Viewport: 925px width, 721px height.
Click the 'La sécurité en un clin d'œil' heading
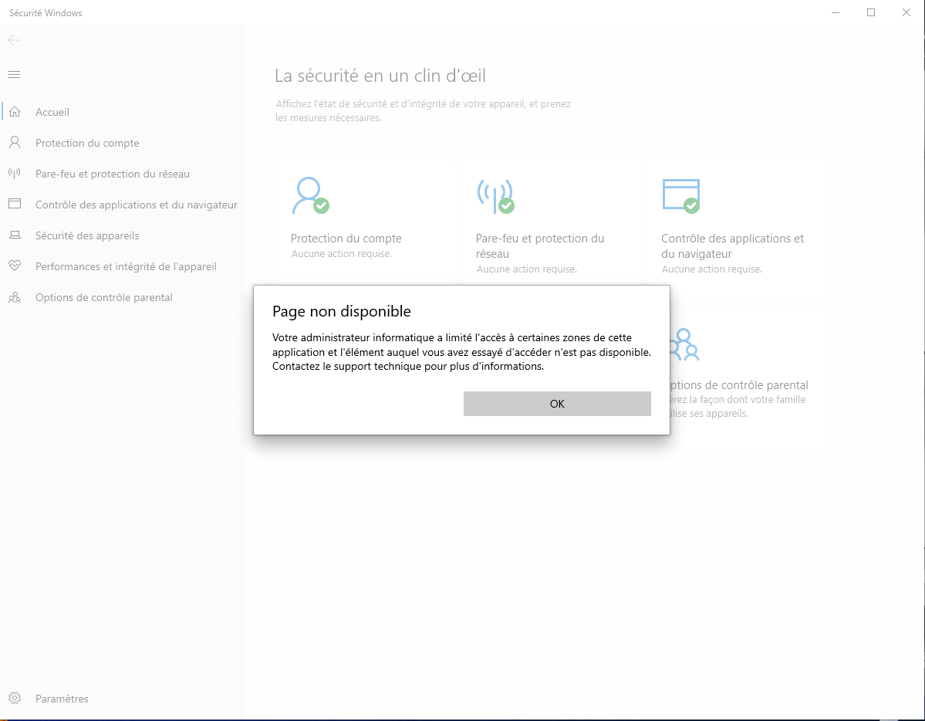(x=380, y=76)
